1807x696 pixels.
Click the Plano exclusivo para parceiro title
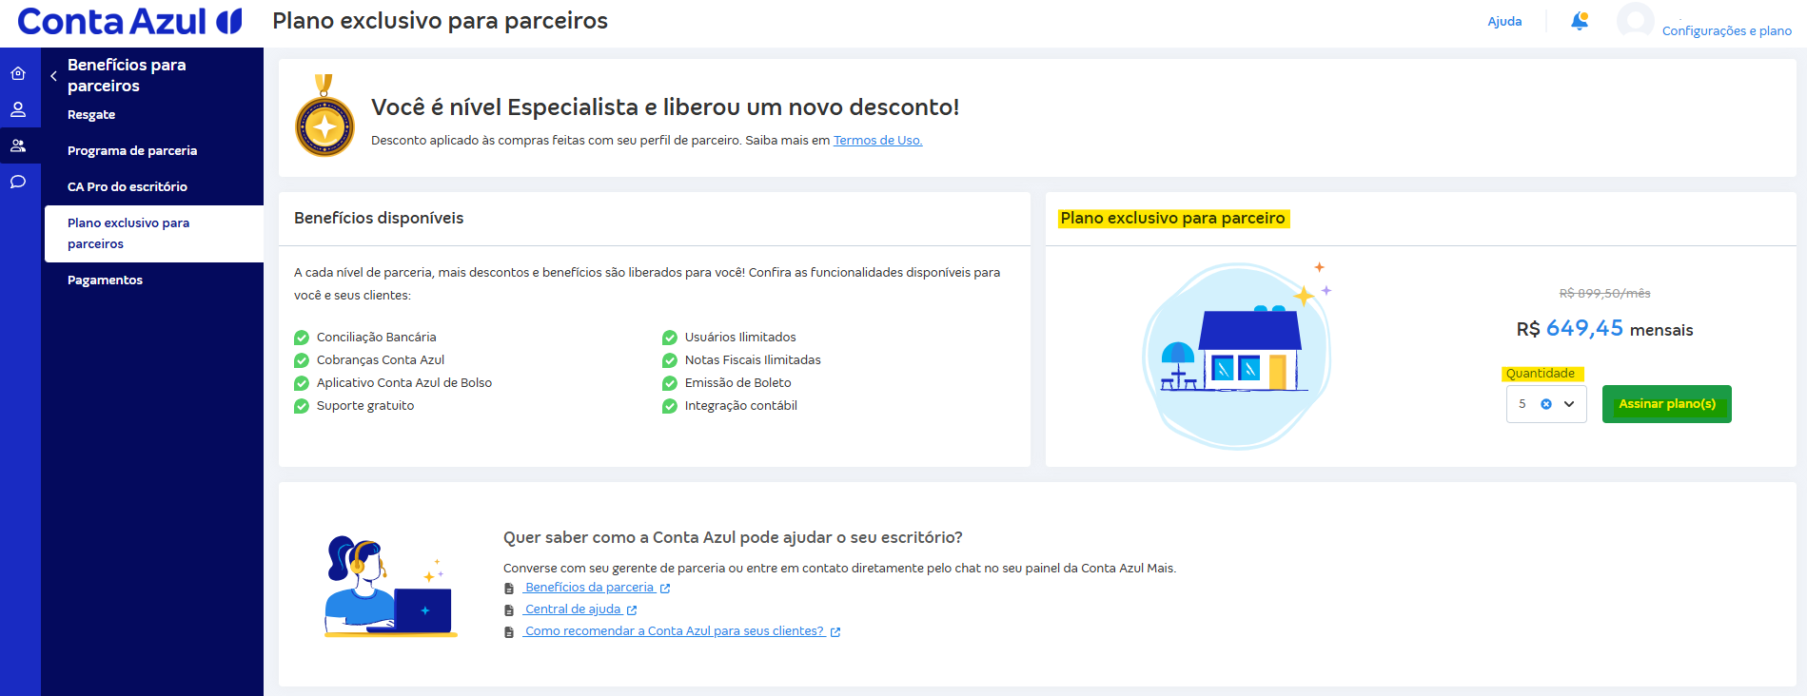(x=1172, y=218)
